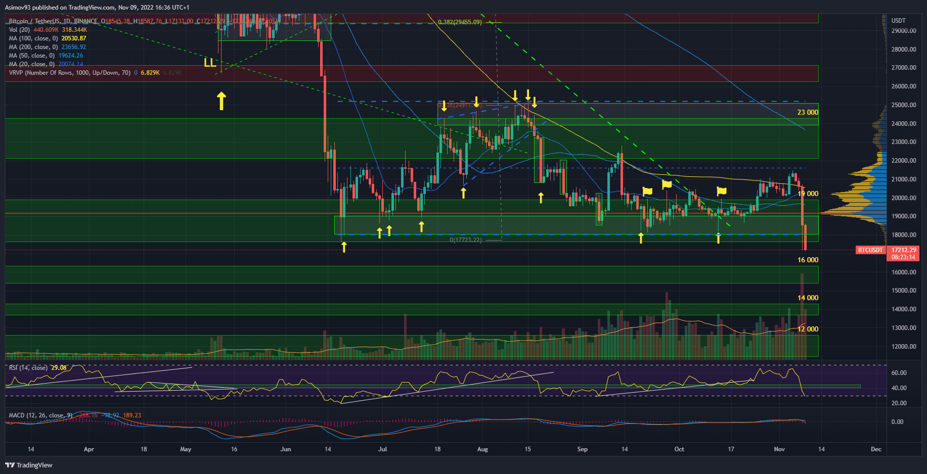The image size is (927, 474).
Task: Click the 17212.29 current price label
Action: point(903,250)
